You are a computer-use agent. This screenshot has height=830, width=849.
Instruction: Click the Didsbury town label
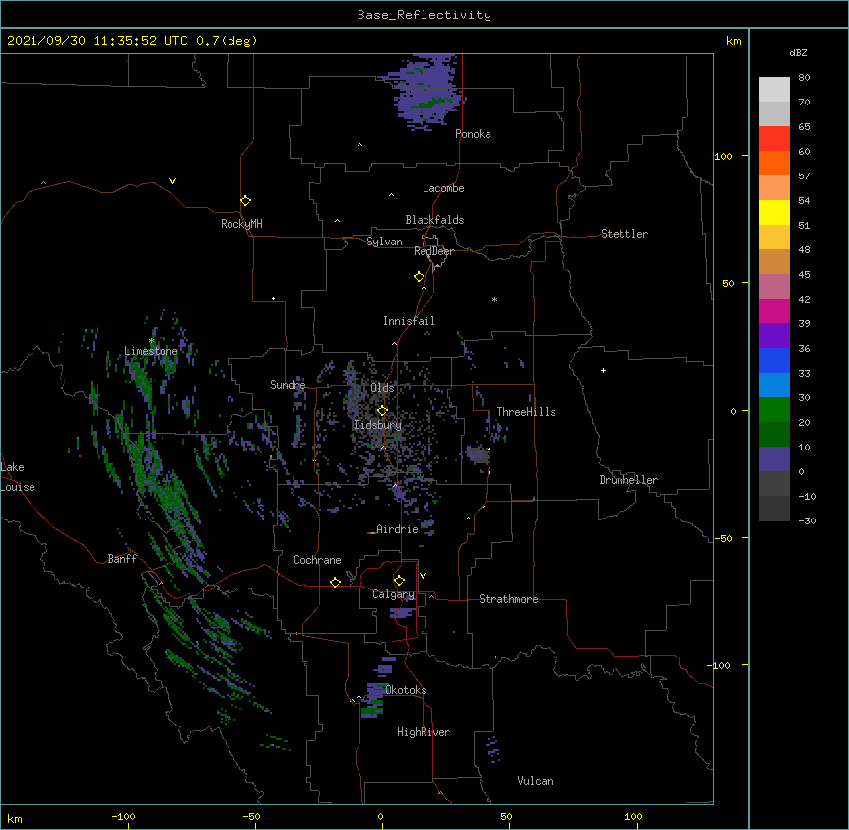coord(377,425)
